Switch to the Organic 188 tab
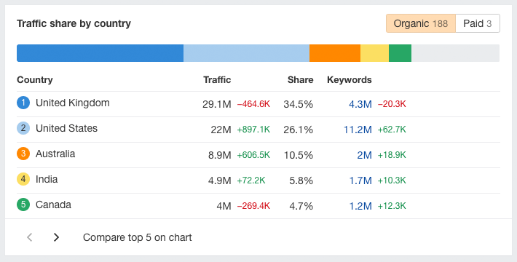The height and width of the screenshot is (262, 517). [x=421, y=23]
